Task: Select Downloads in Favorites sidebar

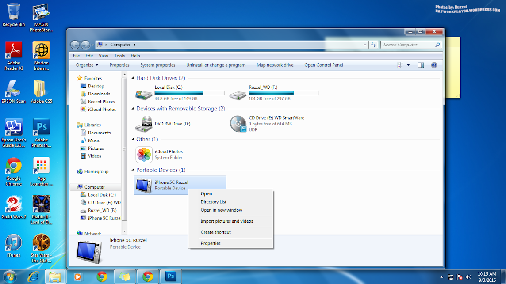Action: pos(99,94)
